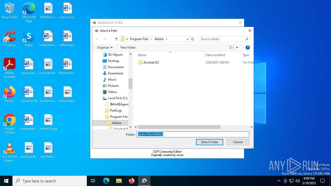Viewport: 331px width, 186px height.
Task: Close the Select a Path dialog
Action: coord(250,30)
